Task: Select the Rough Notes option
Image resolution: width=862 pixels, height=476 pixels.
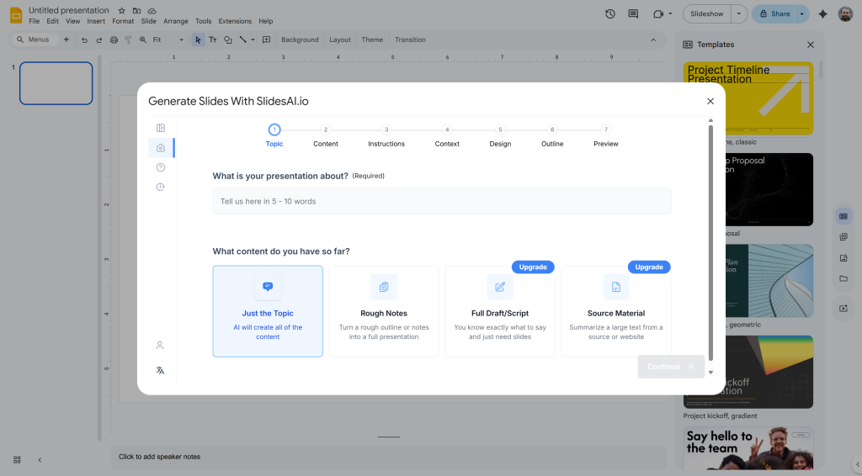Action: coord(384,311)
